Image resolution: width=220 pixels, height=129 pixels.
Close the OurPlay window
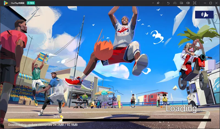[216, 3]
